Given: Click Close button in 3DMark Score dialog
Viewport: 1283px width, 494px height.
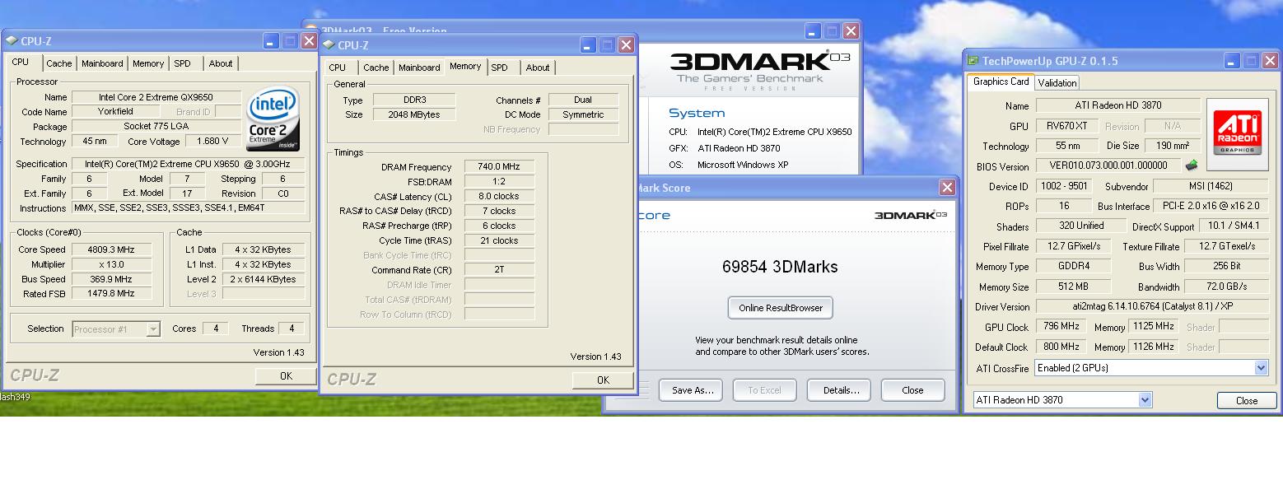Looking at the screenshot, I should point(912,390).
